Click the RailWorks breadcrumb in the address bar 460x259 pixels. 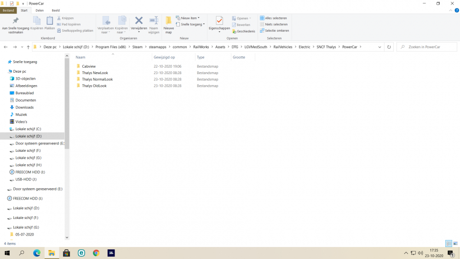(201, 47)
